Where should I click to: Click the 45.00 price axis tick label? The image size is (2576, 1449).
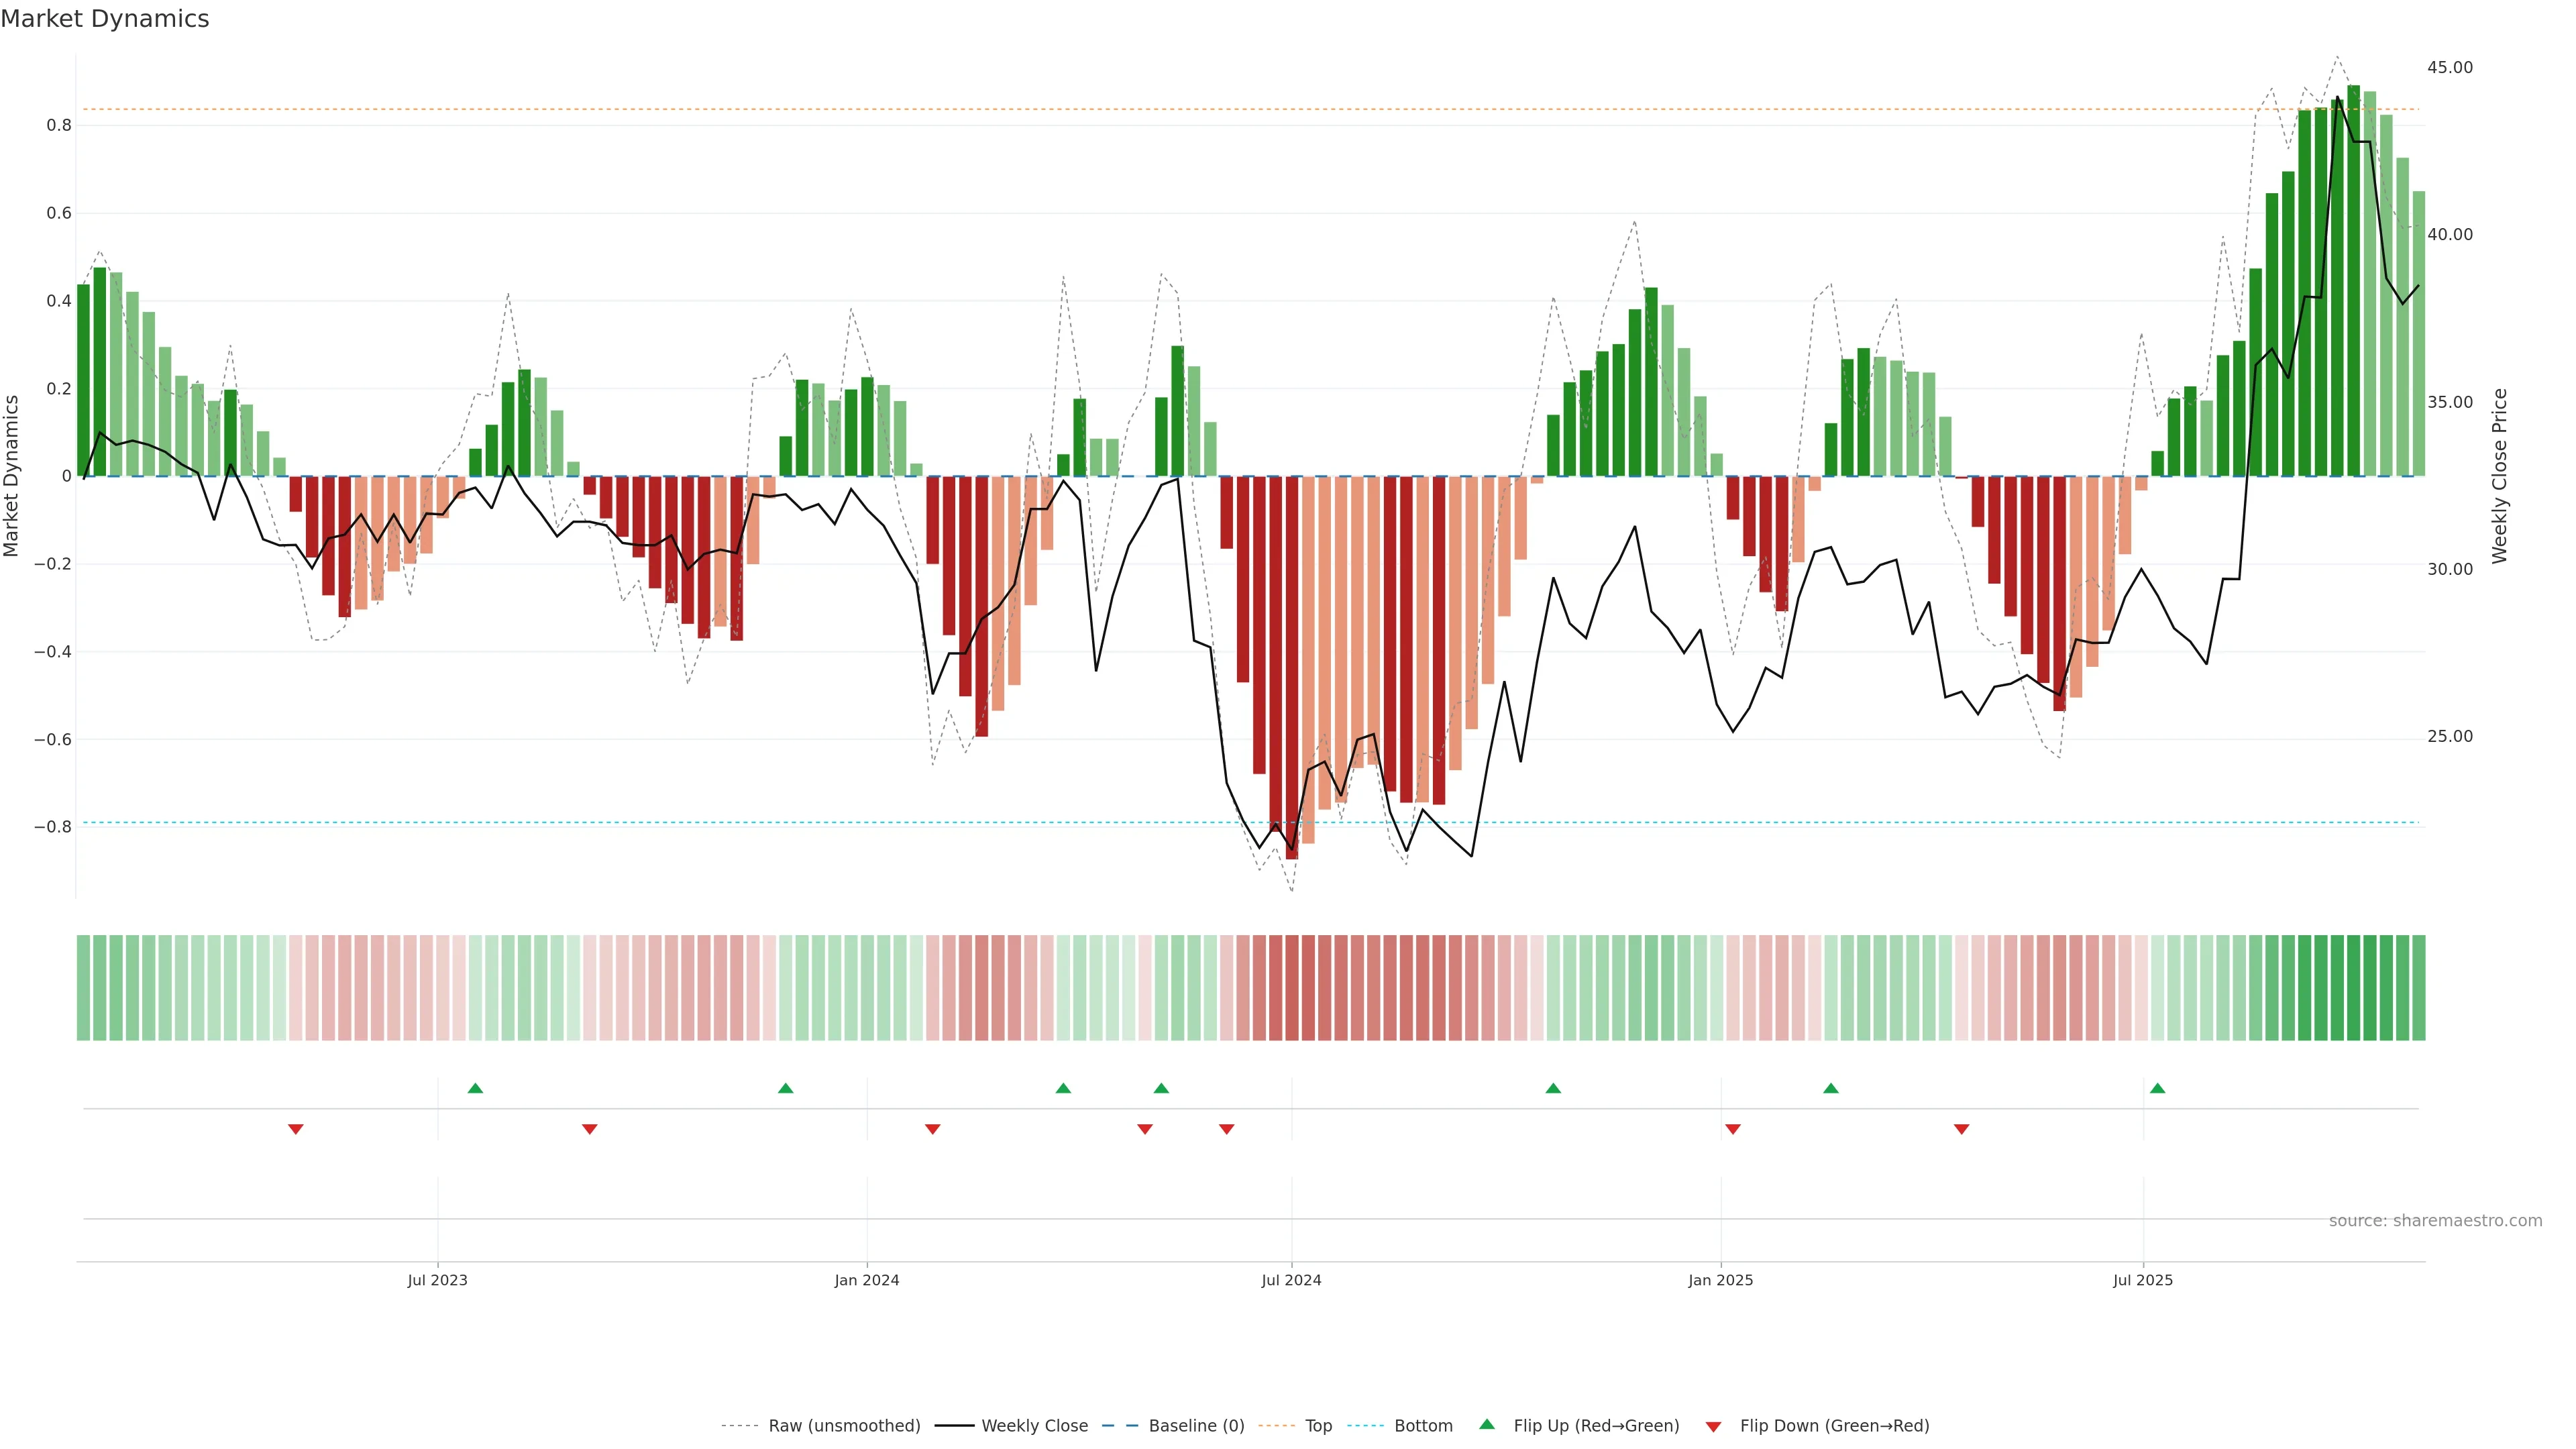point(2449,67)
